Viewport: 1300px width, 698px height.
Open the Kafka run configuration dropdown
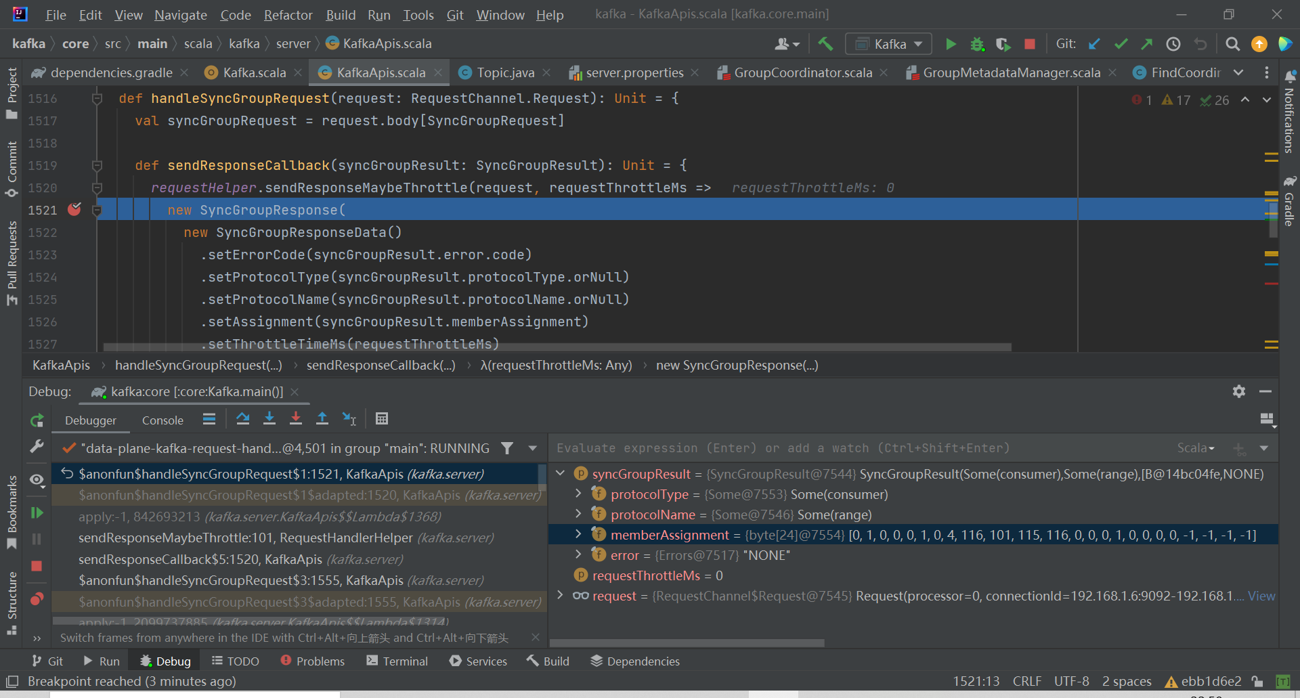889,44
